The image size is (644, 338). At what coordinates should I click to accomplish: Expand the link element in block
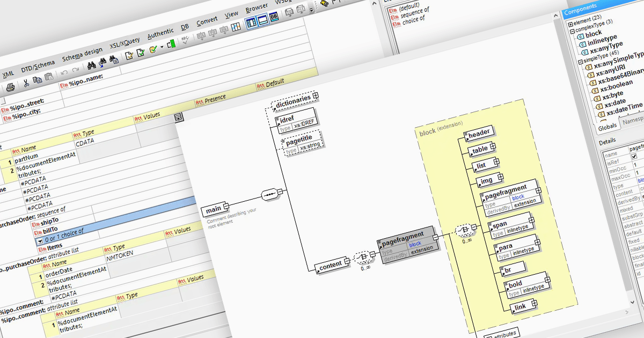click(x=534, y=304)
